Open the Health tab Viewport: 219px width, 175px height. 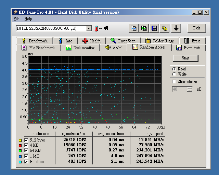point(91,41)
